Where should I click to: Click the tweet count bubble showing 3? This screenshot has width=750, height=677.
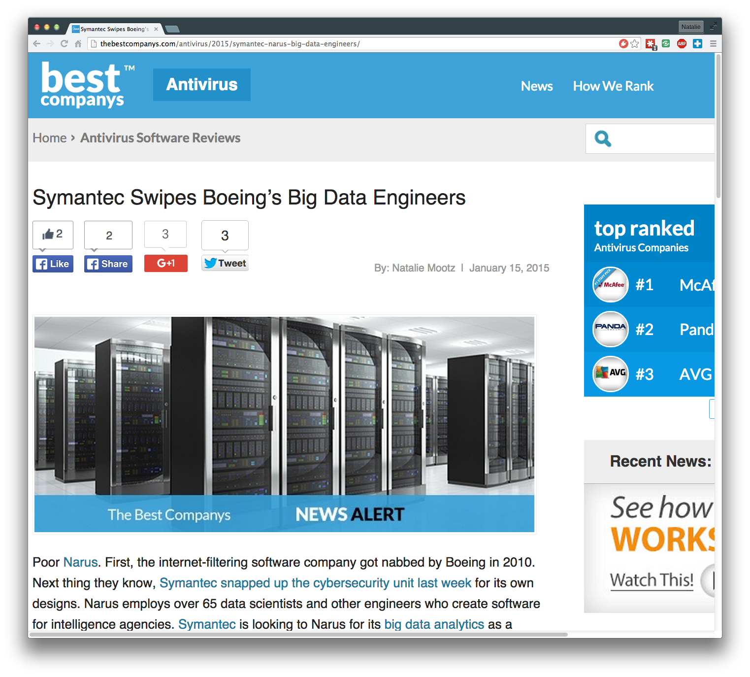[225, 236]
